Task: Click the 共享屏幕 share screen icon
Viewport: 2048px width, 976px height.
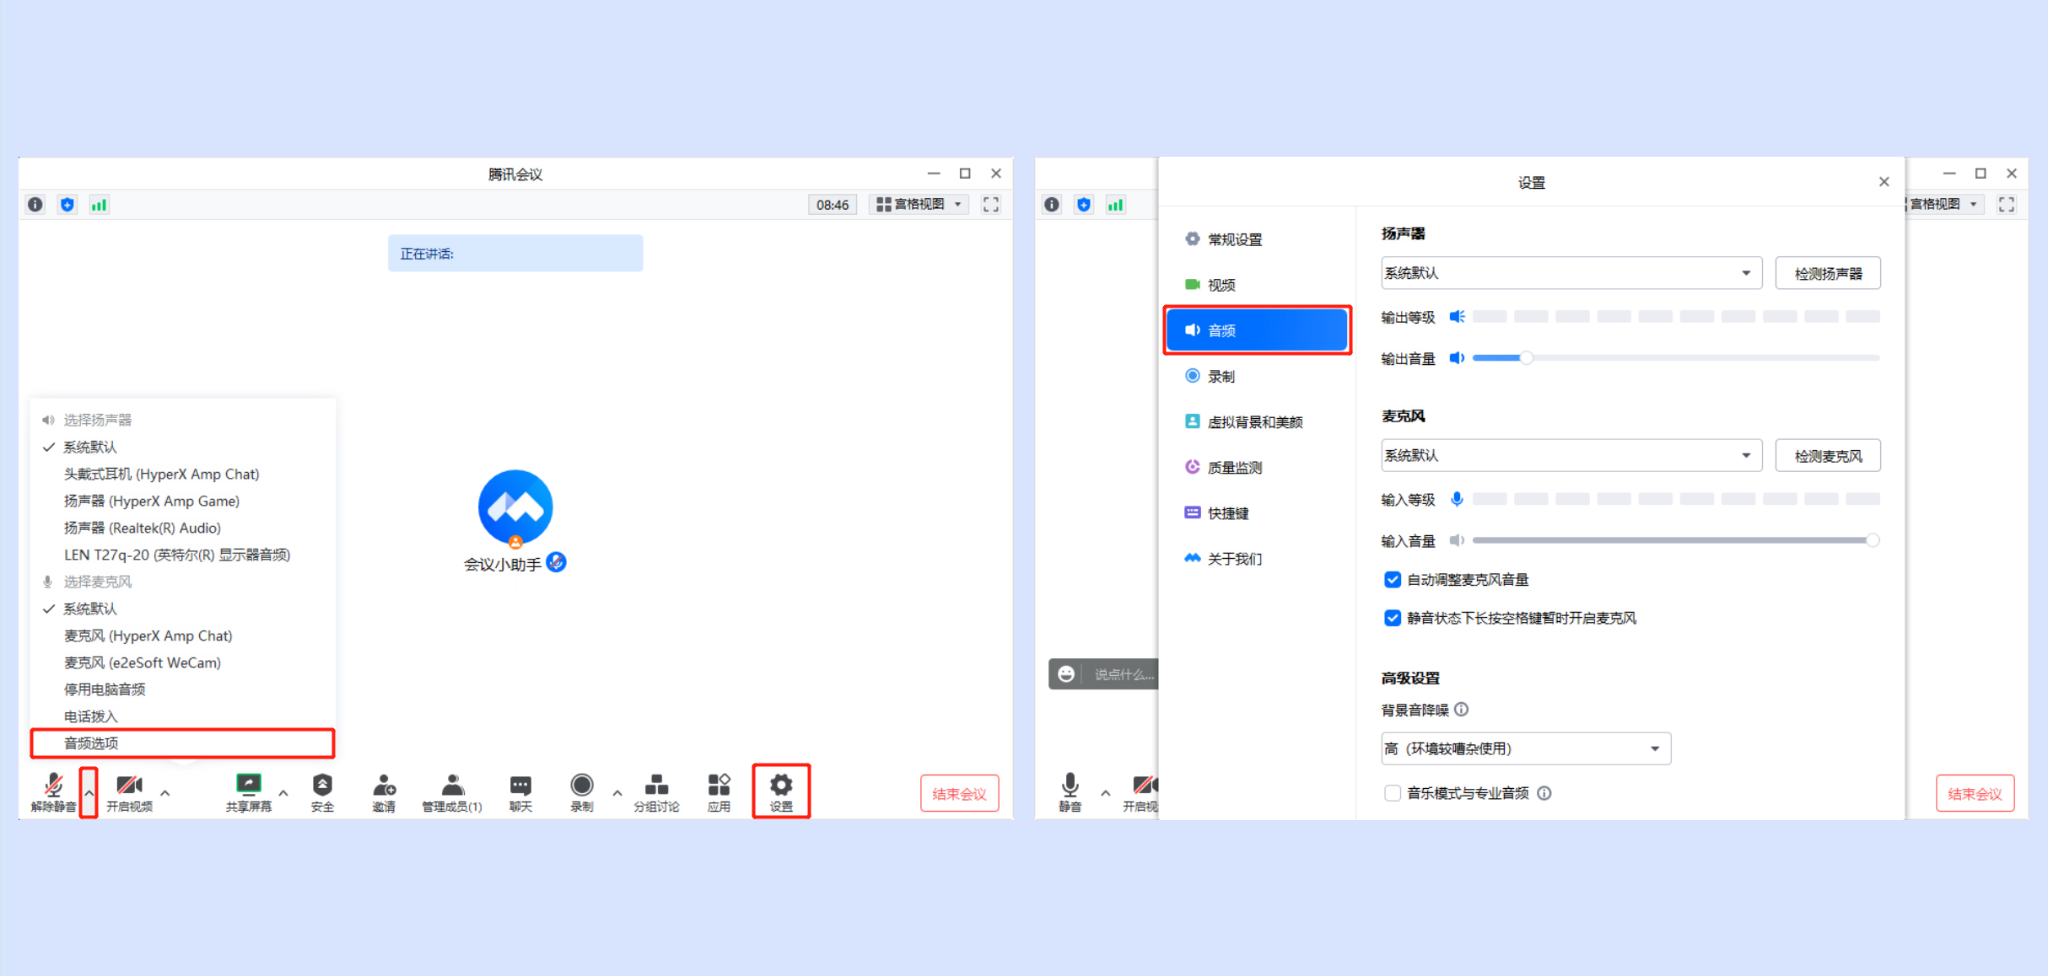Action: click(248, 785)
